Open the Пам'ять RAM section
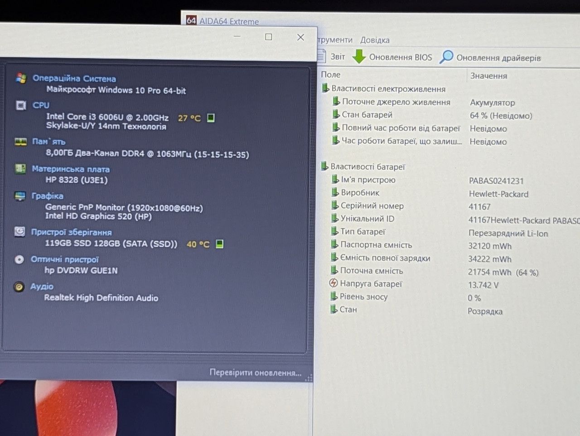580x436 pixels. [x=49, y=142]
